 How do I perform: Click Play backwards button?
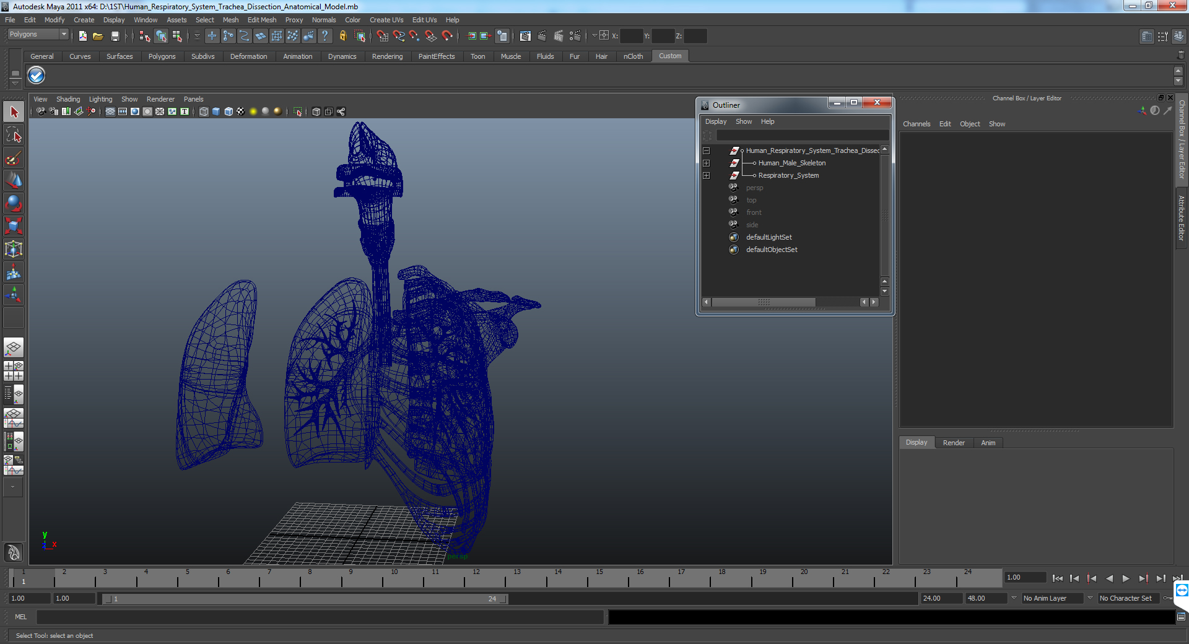1108,578
